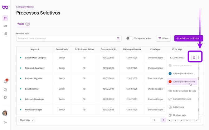Open the '10 per page' dropdown
This screenshot has width=209, height=130.
(x=27, y=120)
